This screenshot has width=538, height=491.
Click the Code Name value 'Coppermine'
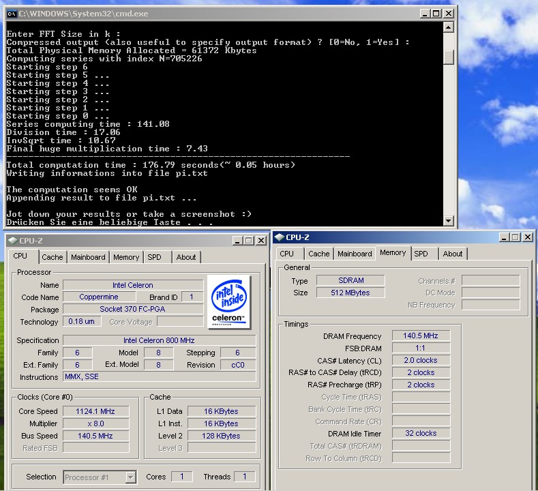[99, 297]
